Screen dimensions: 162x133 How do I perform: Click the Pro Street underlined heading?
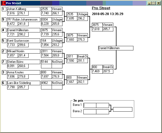click(101, 8)
